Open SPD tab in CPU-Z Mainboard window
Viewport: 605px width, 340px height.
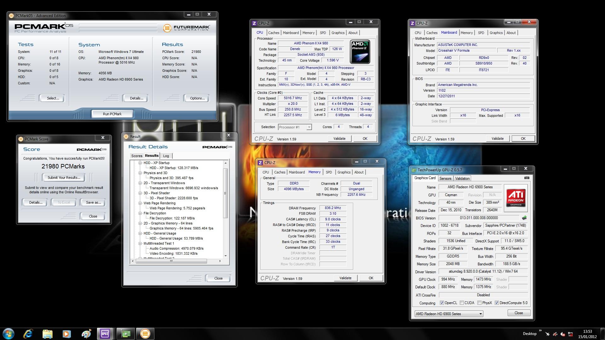(x=481, y=33)
